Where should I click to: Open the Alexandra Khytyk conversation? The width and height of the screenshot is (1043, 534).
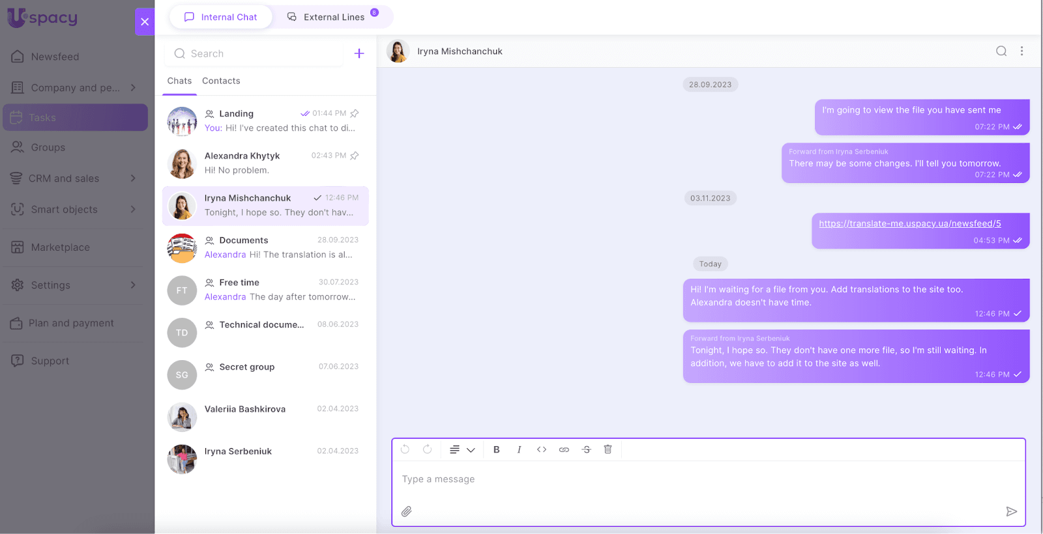265,163
